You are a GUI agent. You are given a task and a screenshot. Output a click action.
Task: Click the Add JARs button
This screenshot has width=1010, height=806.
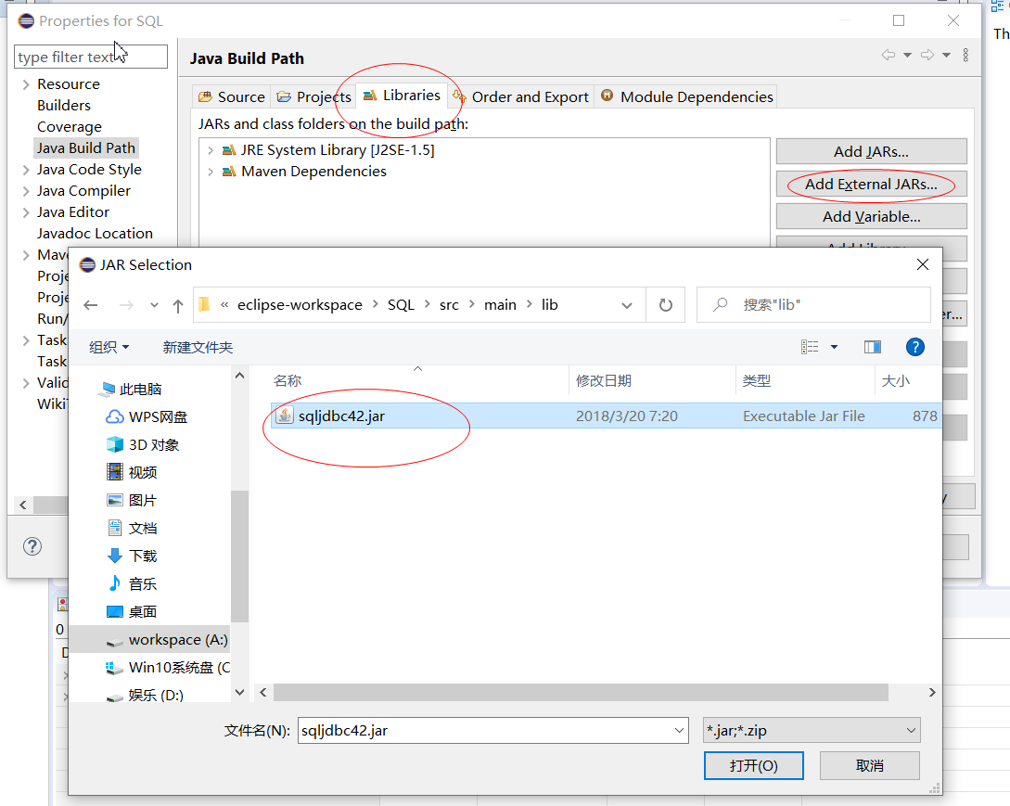point(870,151)
